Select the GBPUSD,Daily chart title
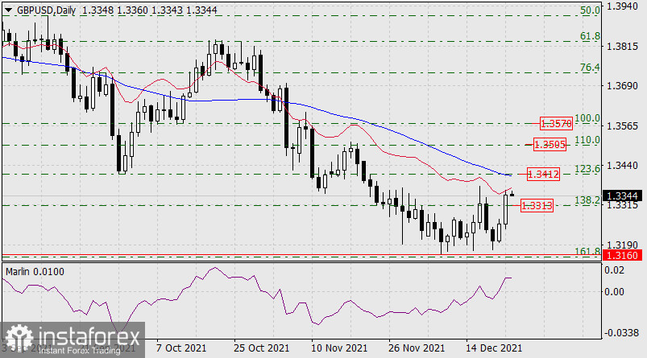Image resolution: width=647 pixels, height=358 pixels. [x=34, y=10]
